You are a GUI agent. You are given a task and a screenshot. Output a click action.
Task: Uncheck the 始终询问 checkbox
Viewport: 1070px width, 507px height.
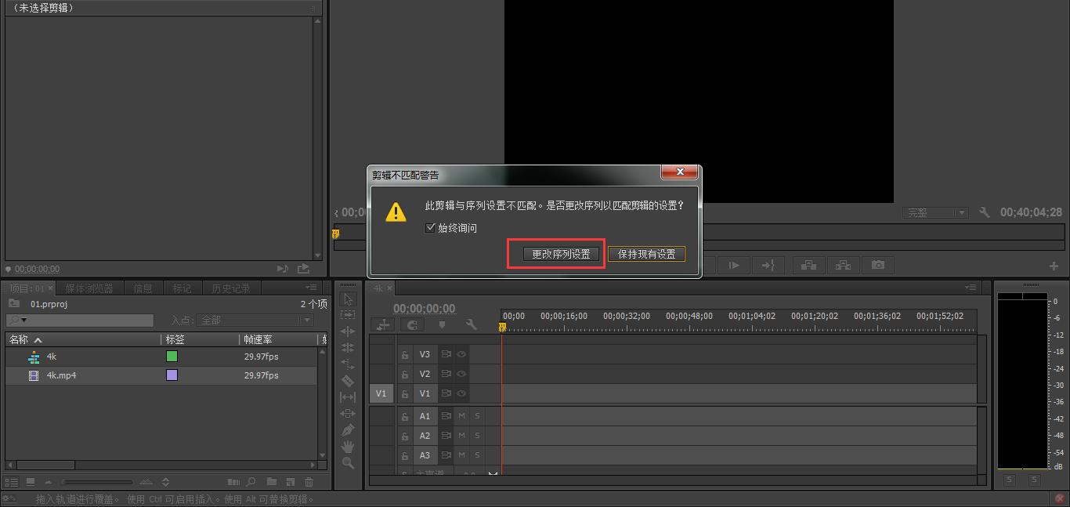(430, 228)
